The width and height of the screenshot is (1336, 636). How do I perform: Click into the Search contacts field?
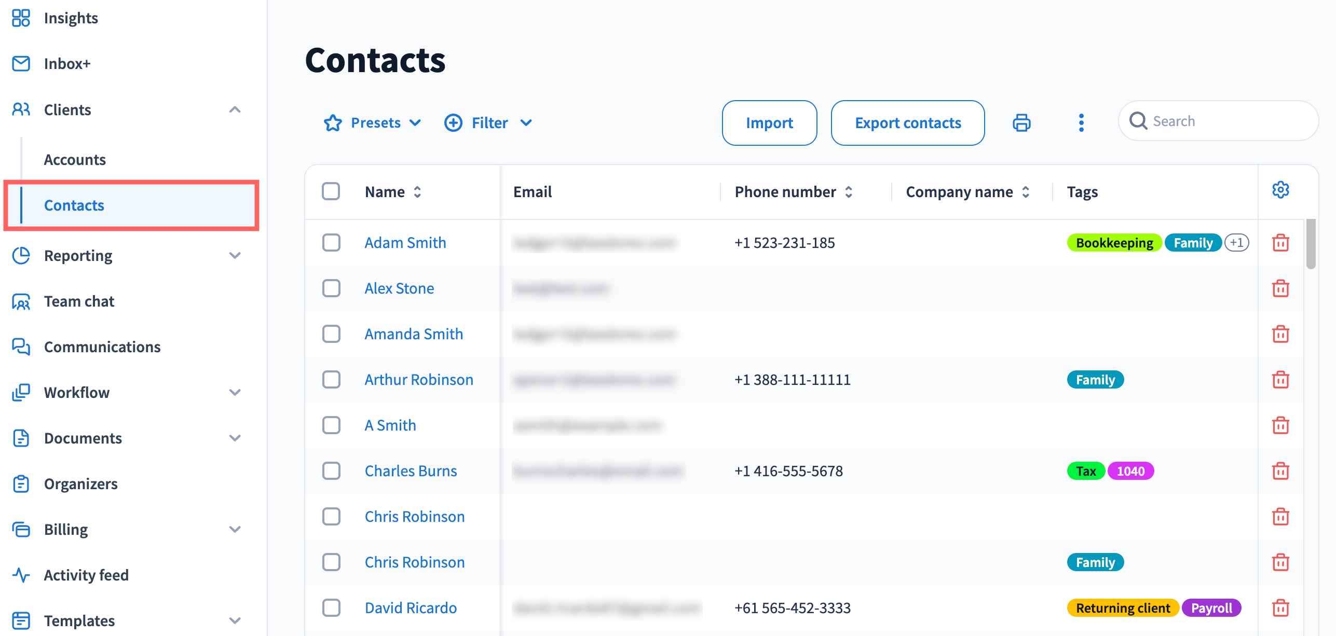[1225, 121]
